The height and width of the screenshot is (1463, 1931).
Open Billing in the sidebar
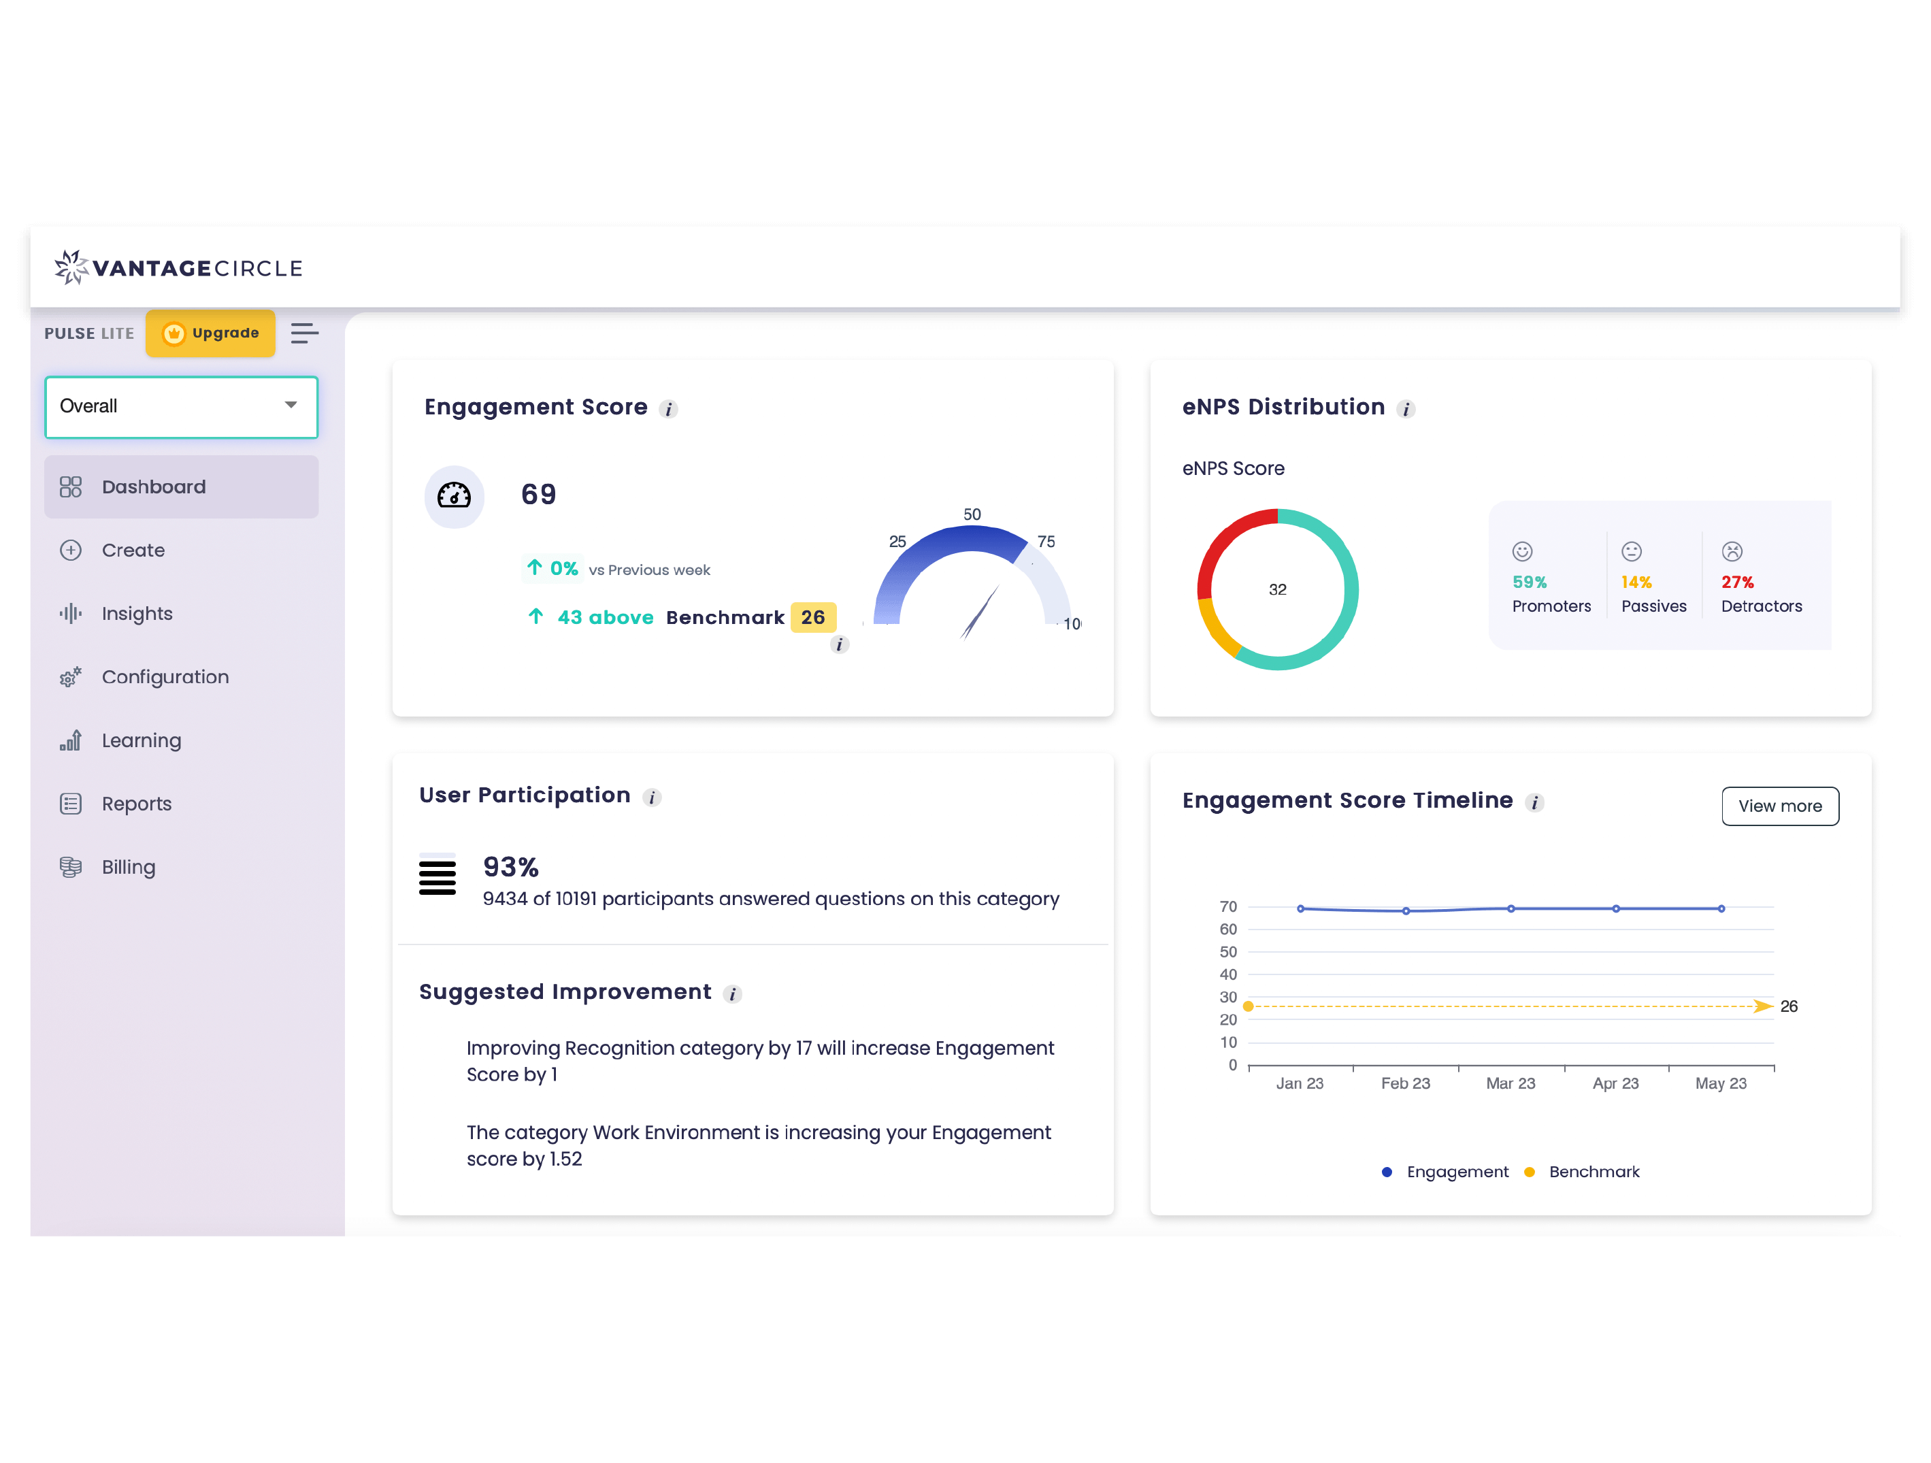(181, 867)
